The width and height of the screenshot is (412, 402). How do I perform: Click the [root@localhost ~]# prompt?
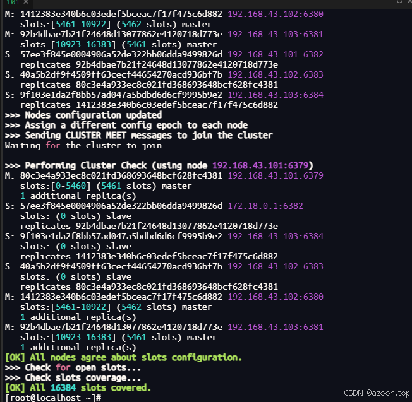[53, 398]
